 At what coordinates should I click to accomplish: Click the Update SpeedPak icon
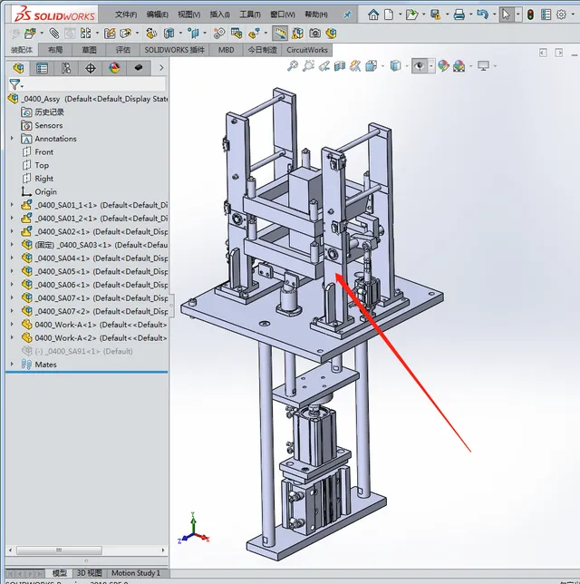[297, 34]
